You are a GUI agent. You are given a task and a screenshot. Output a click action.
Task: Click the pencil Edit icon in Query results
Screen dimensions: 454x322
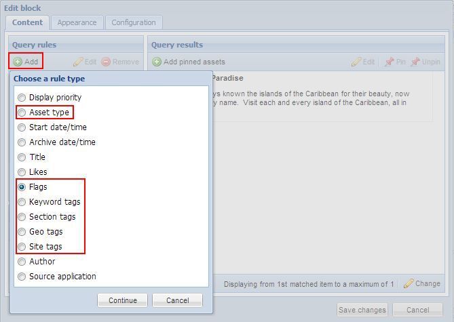(356, 62)
